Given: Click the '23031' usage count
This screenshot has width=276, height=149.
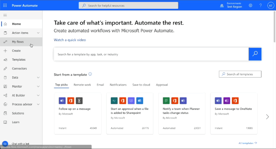Looking at the screenshot, I should 197,128.
